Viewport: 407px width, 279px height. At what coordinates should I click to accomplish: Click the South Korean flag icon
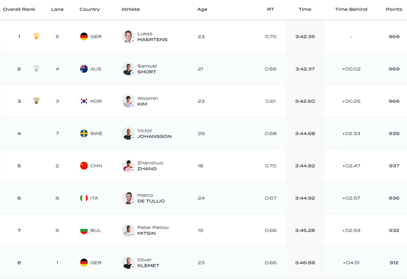click(84, 101)
